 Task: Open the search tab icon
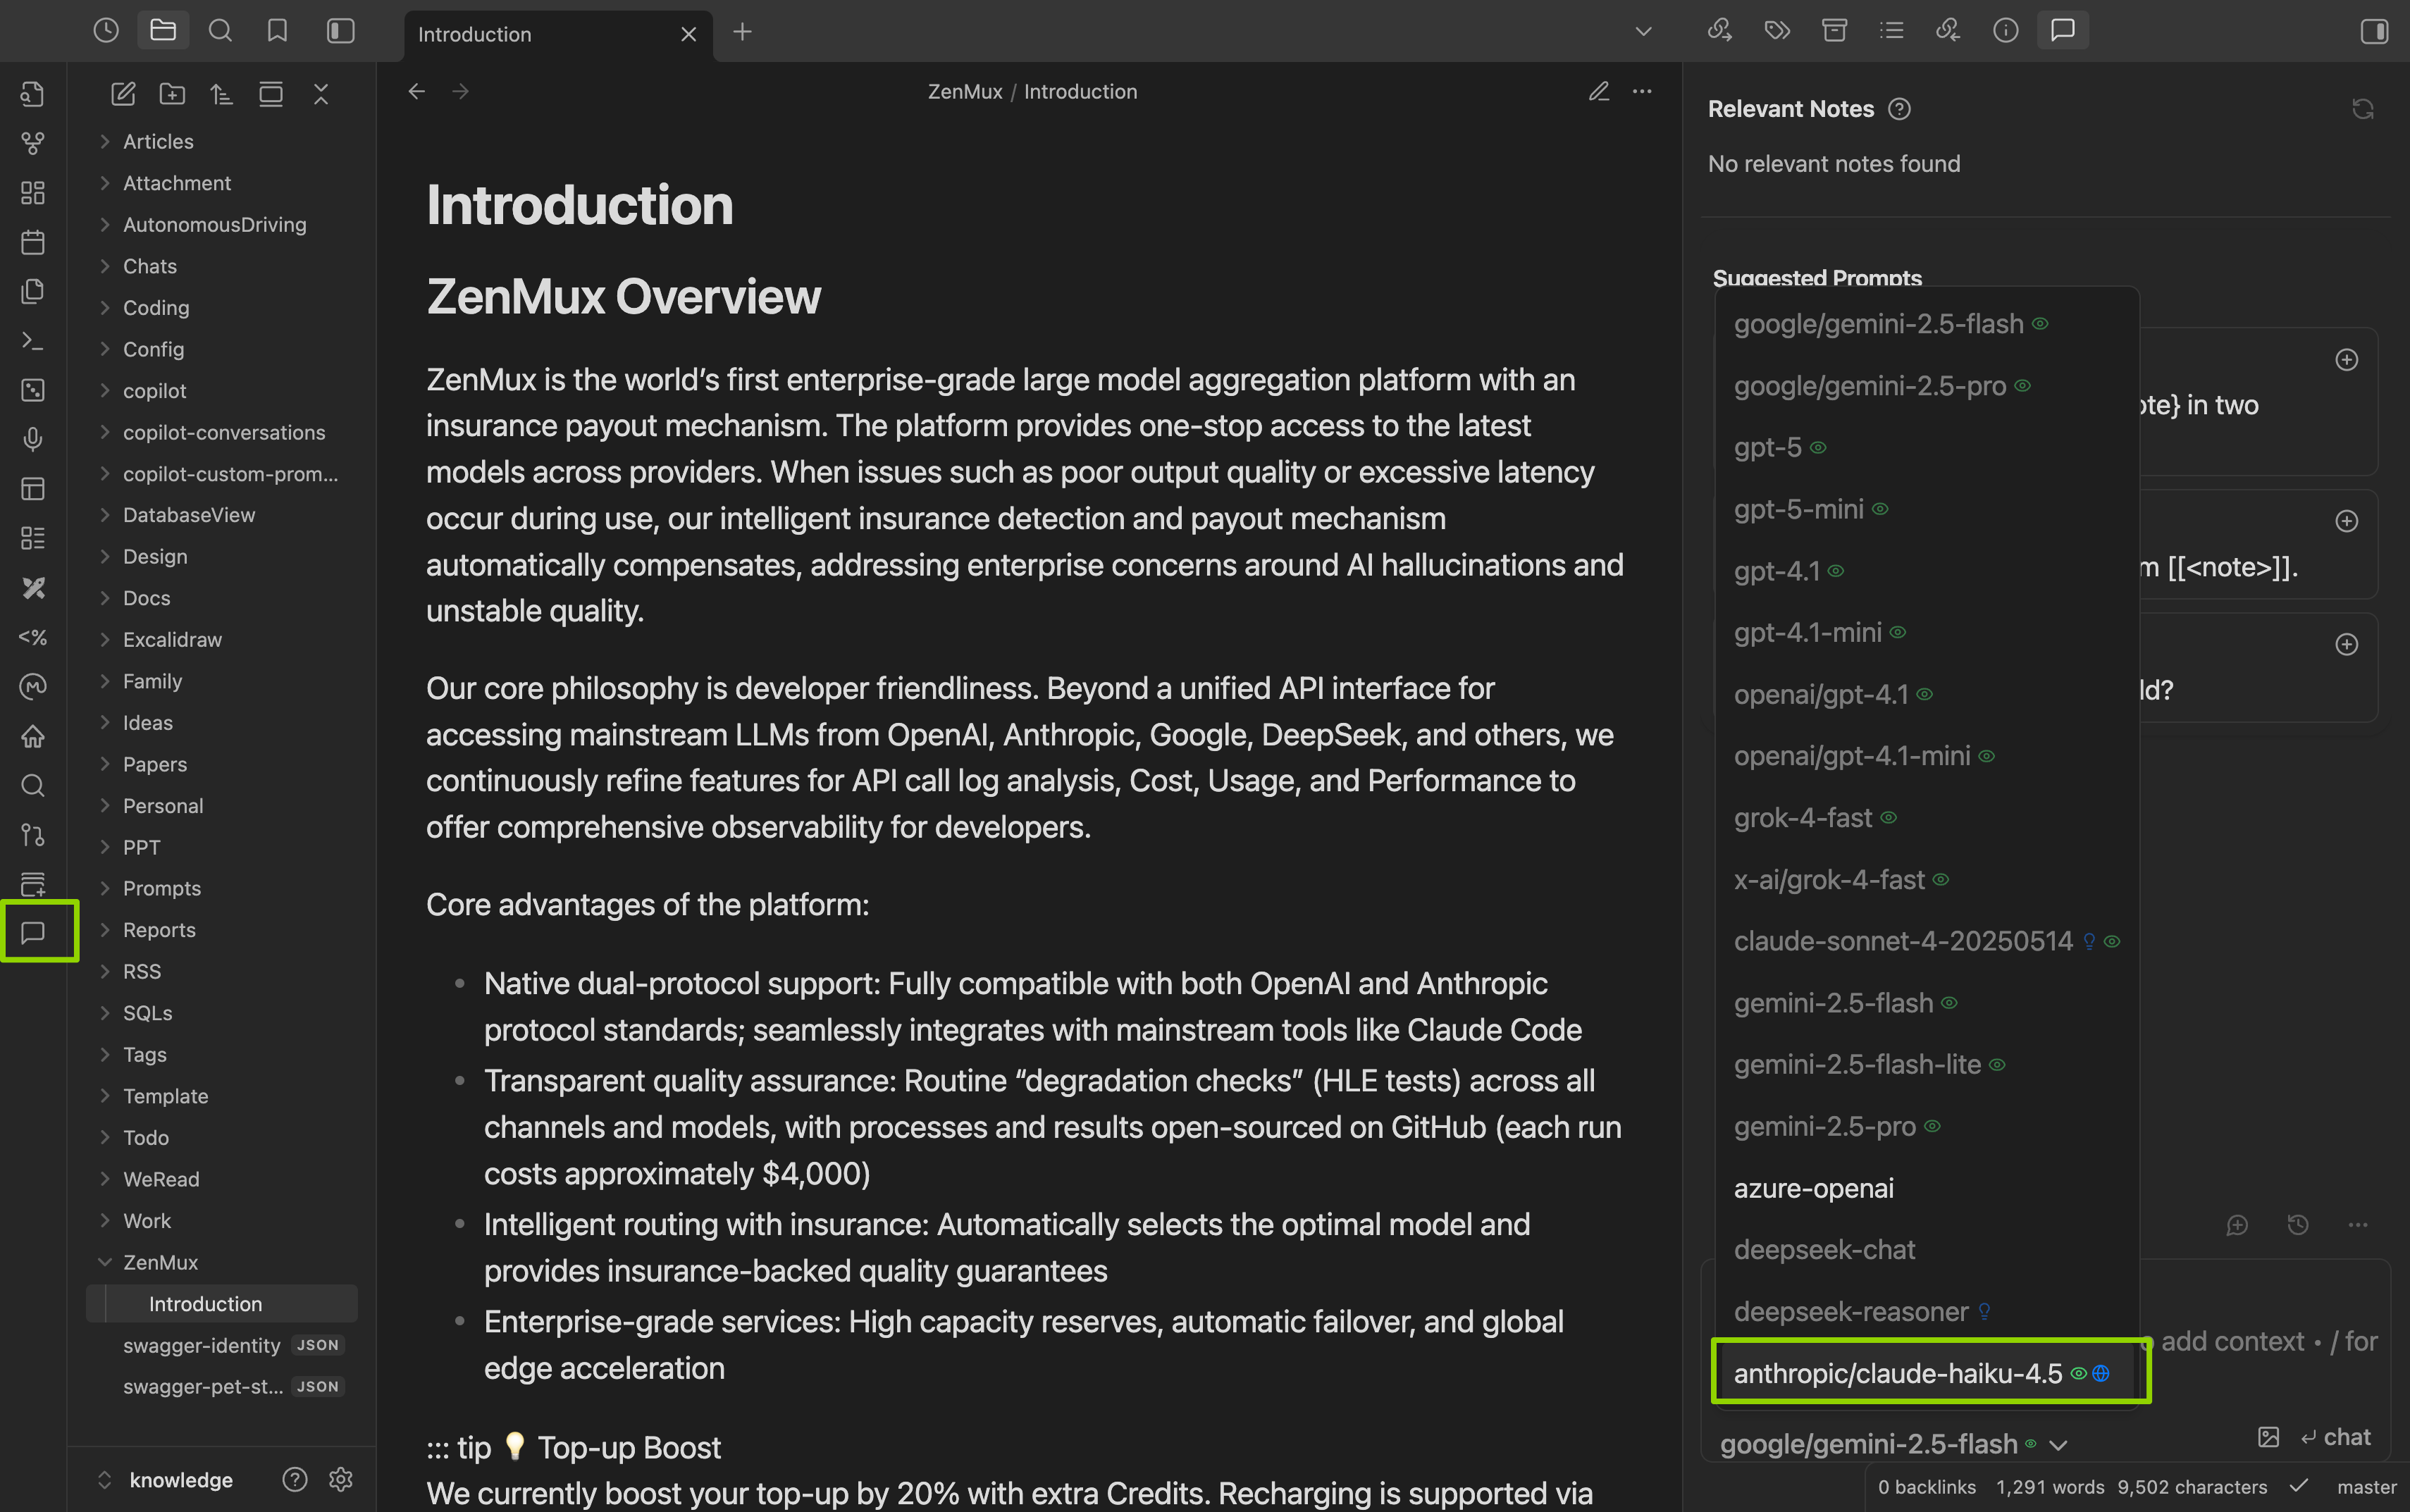coord(220,31)
